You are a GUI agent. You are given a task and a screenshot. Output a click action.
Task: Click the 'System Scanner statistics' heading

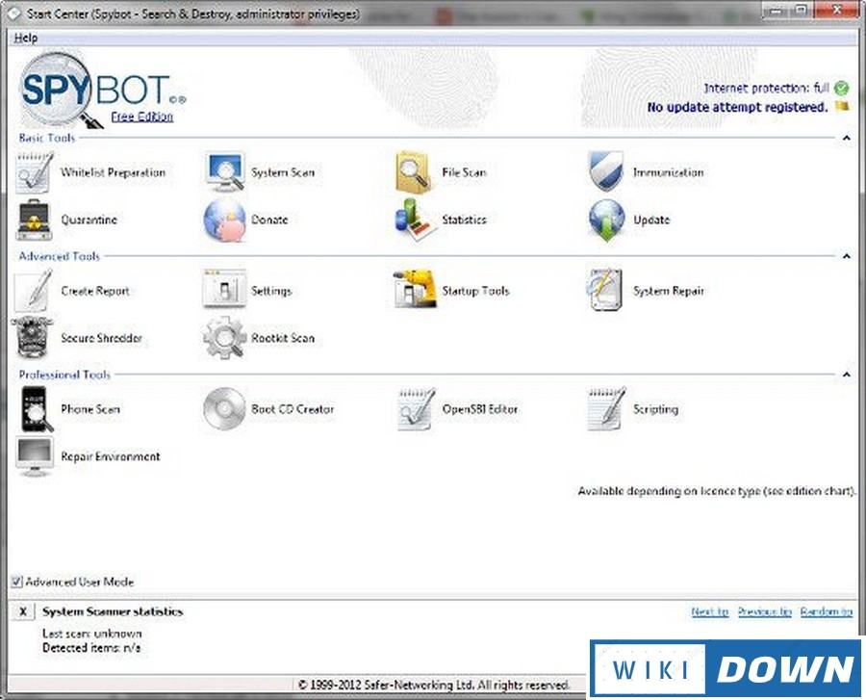pos(113,611)
